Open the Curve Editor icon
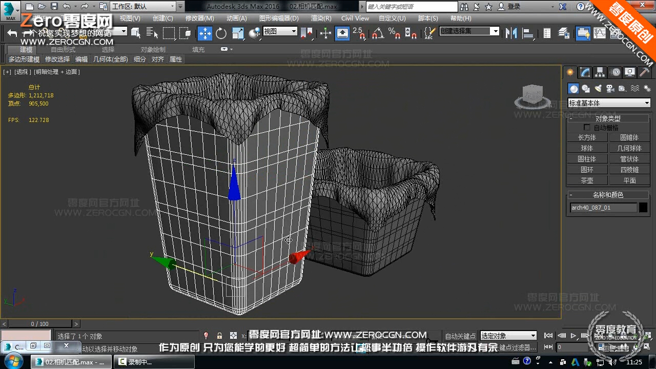Viewport: 656px width, 369px height. 600,33
